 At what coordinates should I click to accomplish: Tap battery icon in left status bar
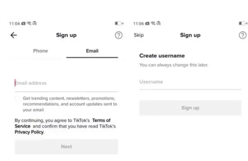(x=119, y=24)
